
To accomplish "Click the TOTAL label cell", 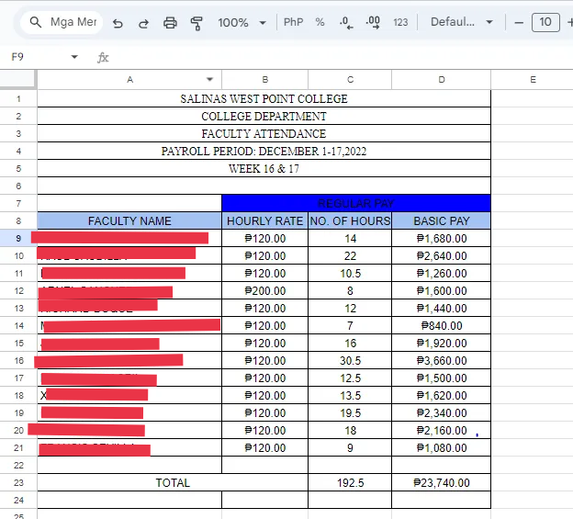I will [x=173, y=482].
